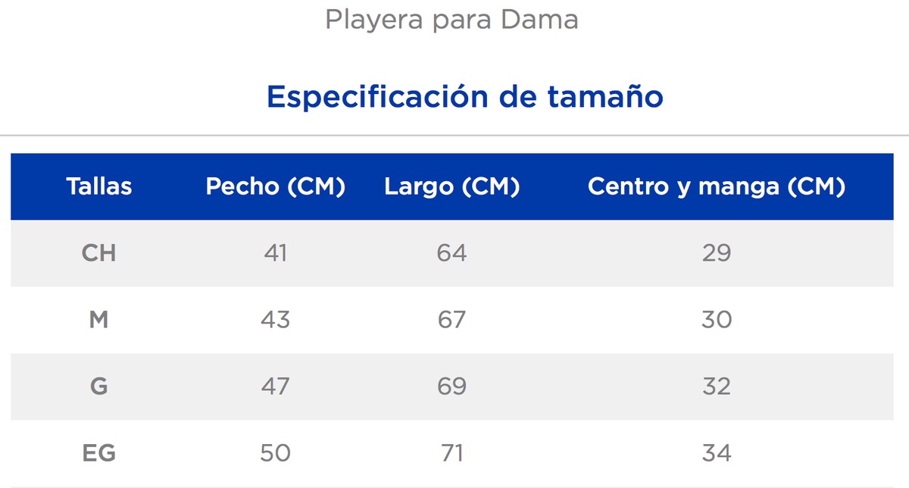The height and width of the screenshot is (488, 909).
Task: Click the chest value 50 for EG
Action: [275, 453]
